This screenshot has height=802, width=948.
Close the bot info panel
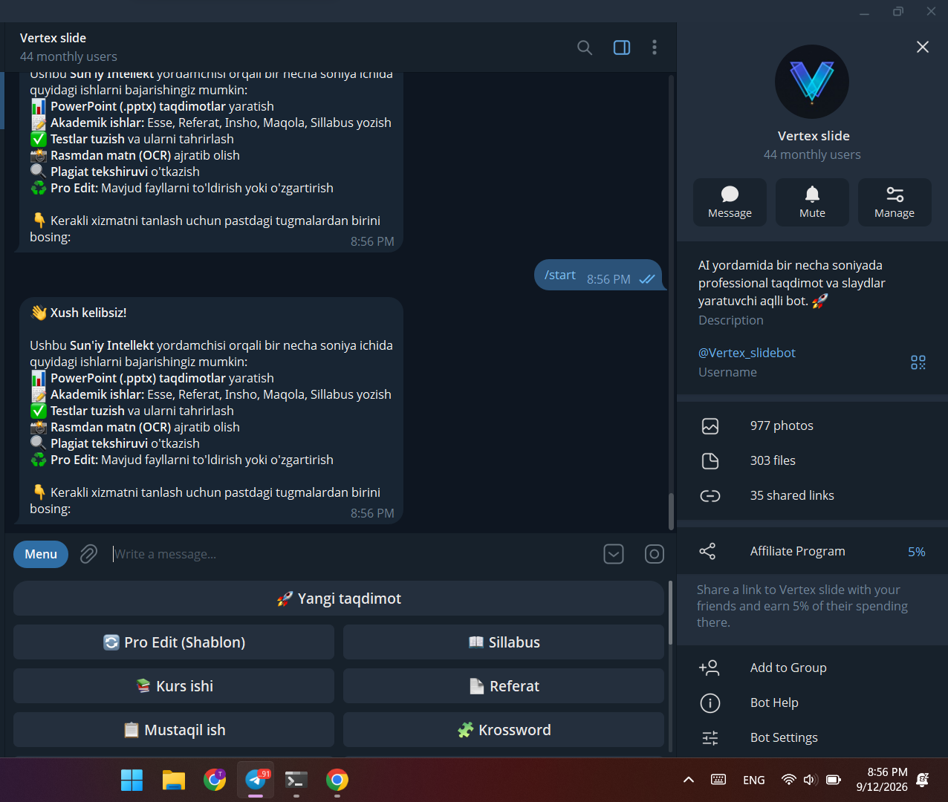923,47
